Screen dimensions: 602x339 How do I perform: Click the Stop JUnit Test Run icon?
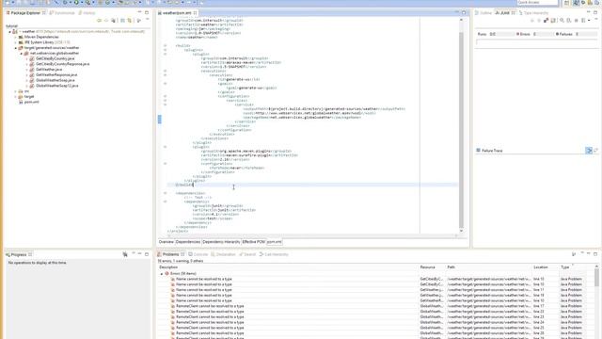coord(576,21)
